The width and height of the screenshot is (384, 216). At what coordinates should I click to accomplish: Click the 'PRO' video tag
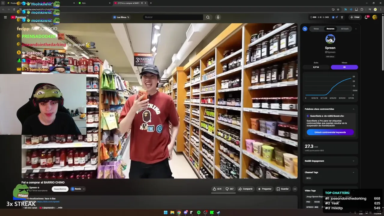[308, 202]
